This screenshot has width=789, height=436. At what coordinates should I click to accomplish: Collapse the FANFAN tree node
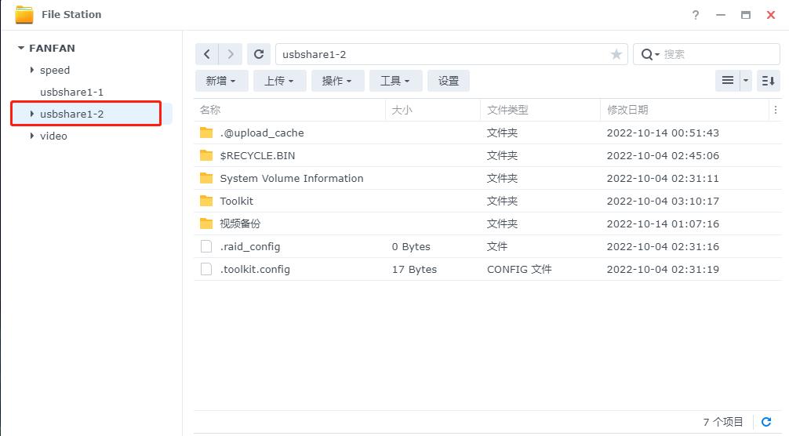tap(21, 49)
